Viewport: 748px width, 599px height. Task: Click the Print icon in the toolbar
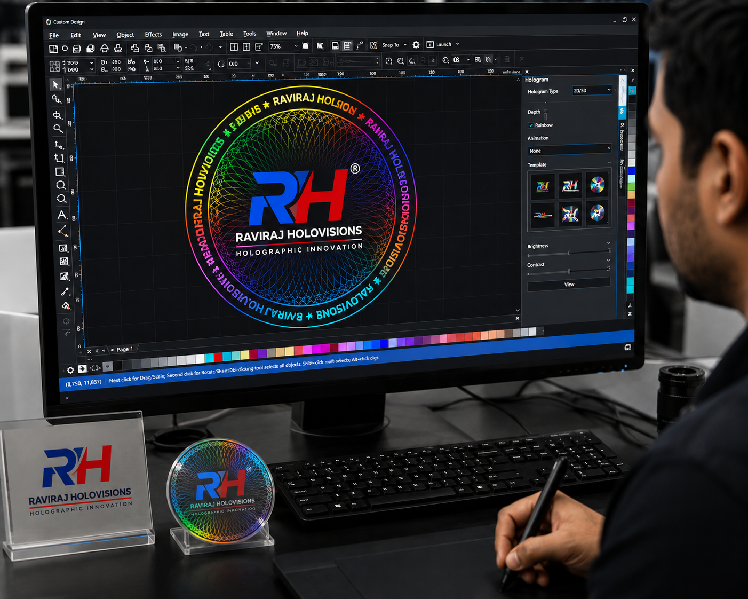point(118,49)
